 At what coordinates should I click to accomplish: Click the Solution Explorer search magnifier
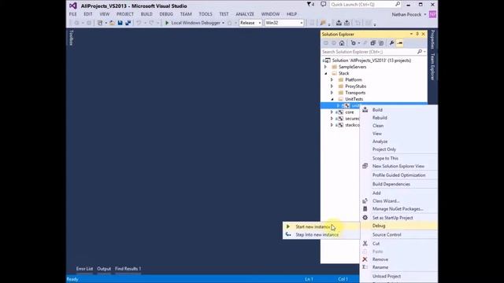tap(420, 52)
